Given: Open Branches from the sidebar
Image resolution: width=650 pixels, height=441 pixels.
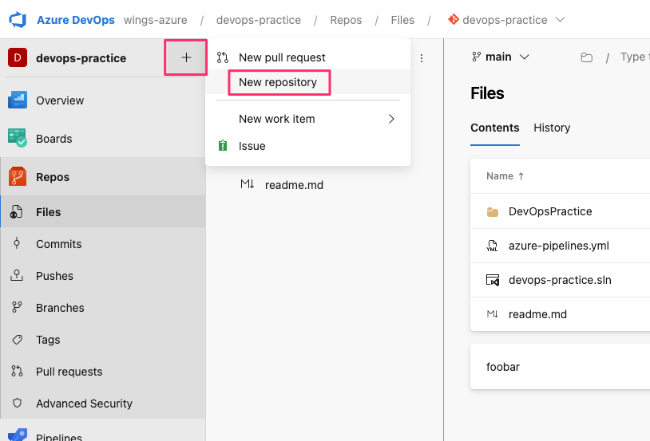Looking at the screenshot, I should tap(60, 308).
